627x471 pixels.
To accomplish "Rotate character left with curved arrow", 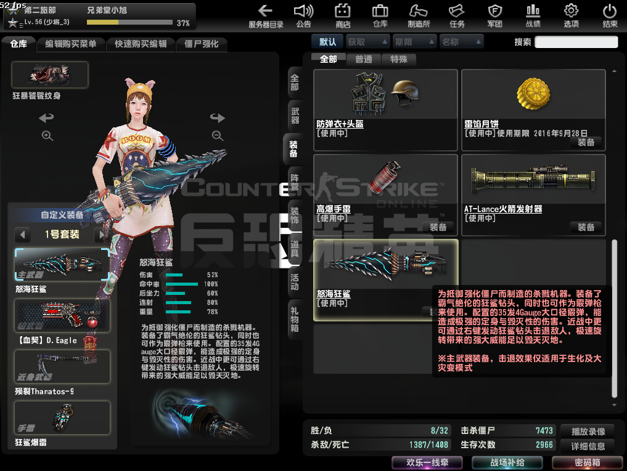I will (x=46, y=118).
